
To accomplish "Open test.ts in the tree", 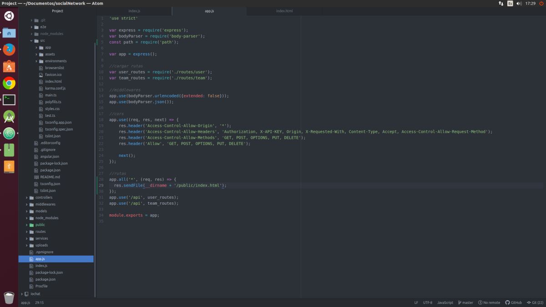I will click(x=50, y=116).
